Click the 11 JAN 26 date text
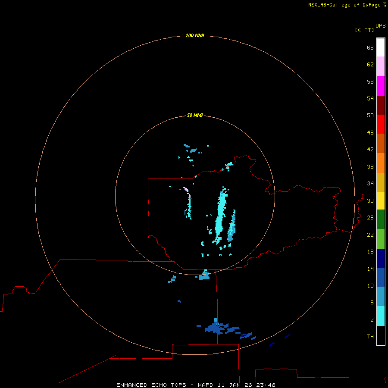The width and height of the screenshot is (388, 388). pyautogui.click(x=235, y=385)
